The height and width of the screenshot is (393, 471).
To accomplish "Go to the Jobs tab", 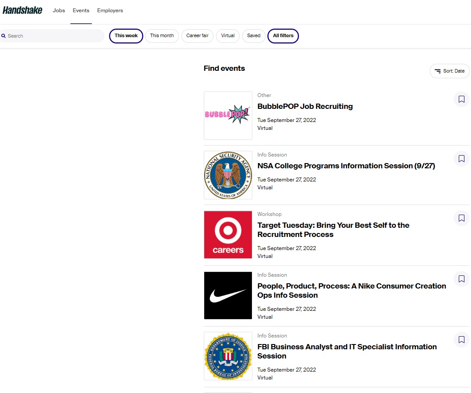I will point(59,10).
